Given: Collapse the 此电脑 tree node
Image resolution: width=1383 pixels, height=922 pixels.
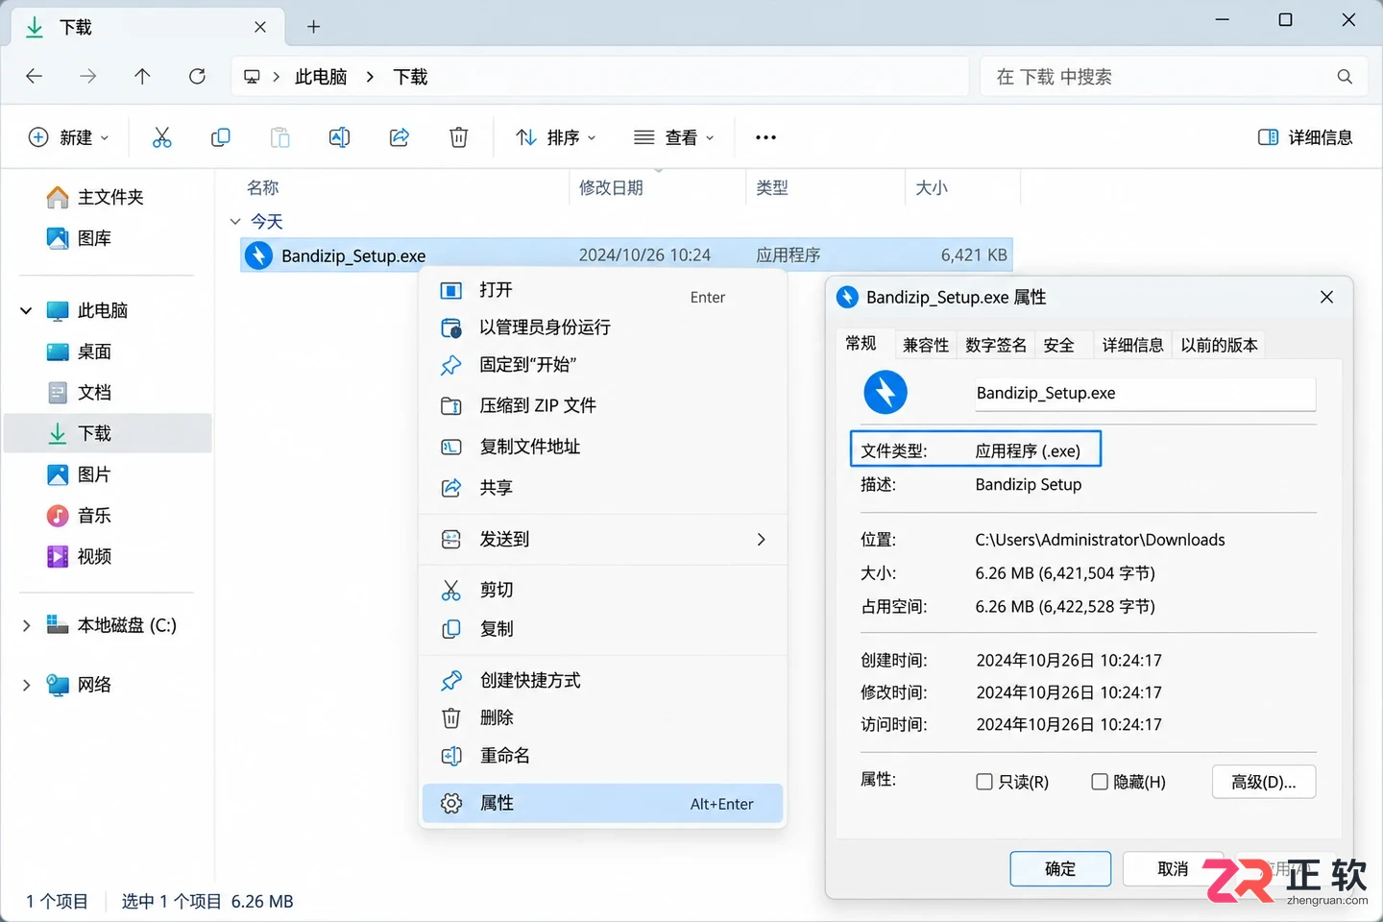Looking at the screenshot, I should coord(26,310).
